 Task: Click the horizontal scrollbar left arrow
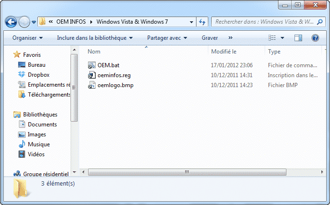(83, 172)
